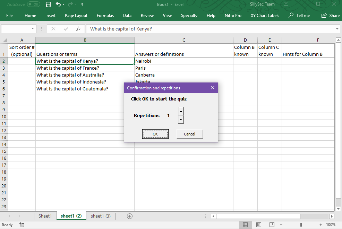
Task: Switch to the Sheet1 worksheet tab
Action: point(45,216)
